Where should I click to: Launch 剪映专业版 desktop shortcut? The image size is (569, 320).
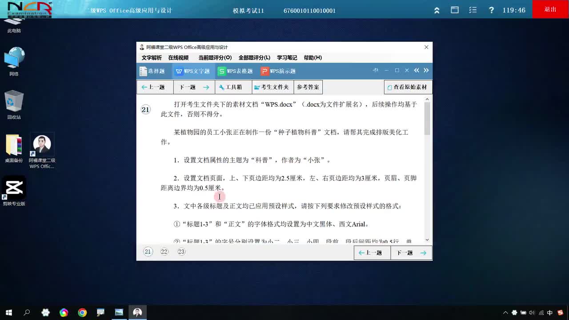coord(14,191)
